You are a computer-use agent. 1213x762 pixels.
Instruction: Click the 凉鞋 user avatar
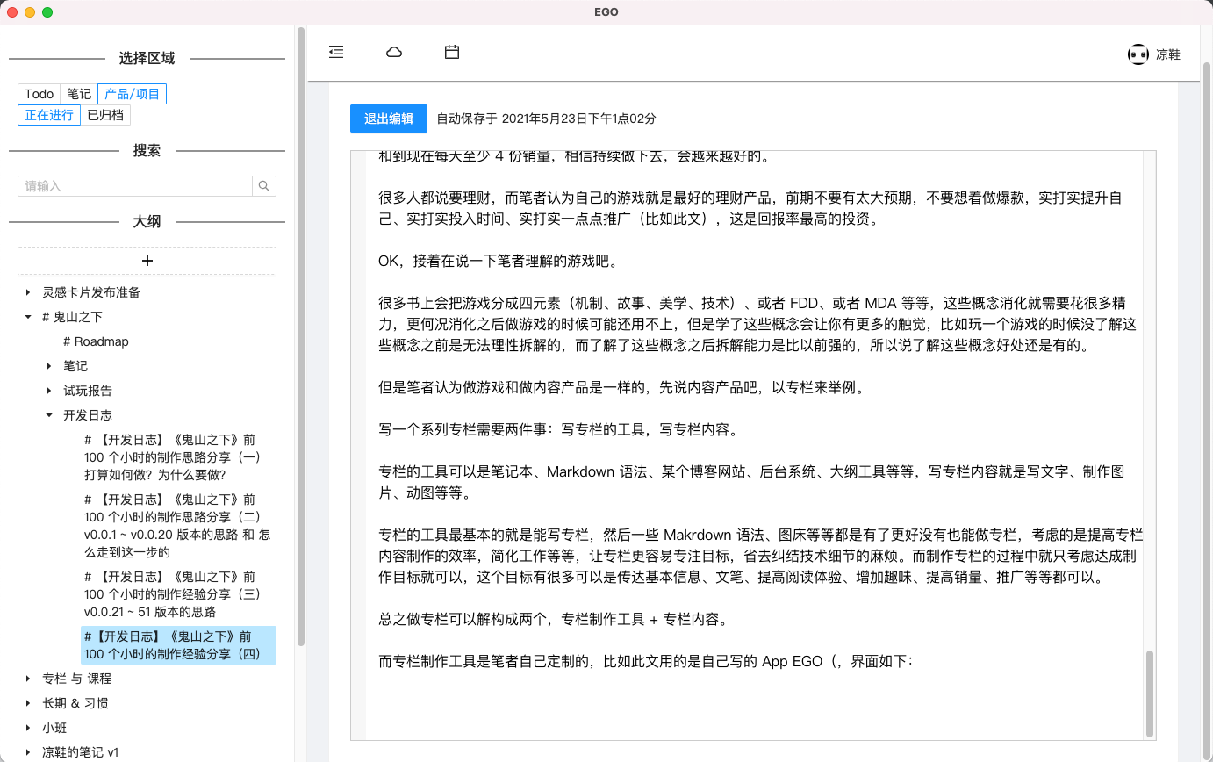coord(1138,54)
